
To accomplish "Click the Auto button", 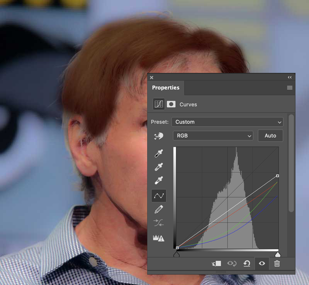I will coord(270,136).
